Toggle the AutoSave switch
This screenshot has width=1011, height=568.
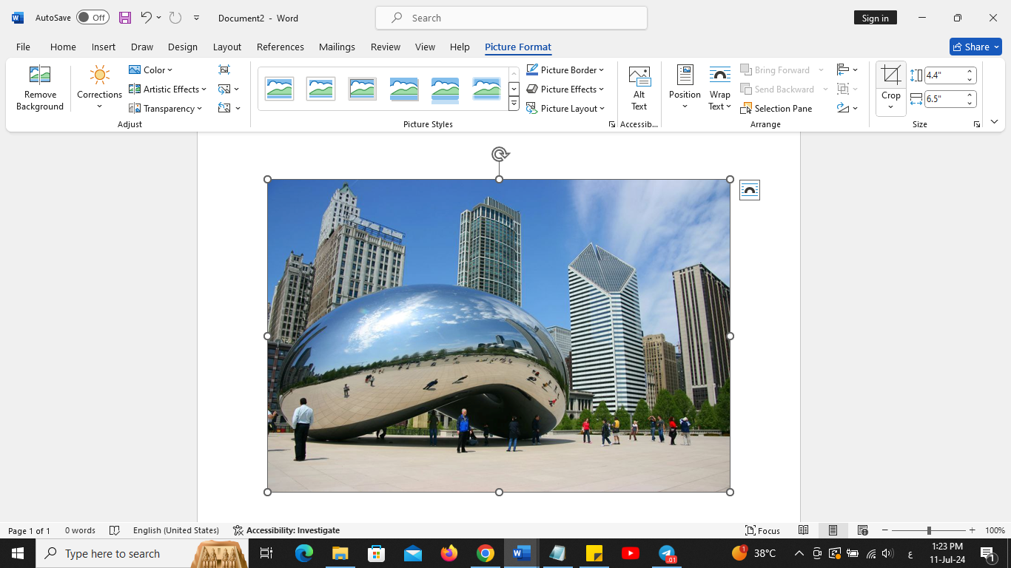93,18
